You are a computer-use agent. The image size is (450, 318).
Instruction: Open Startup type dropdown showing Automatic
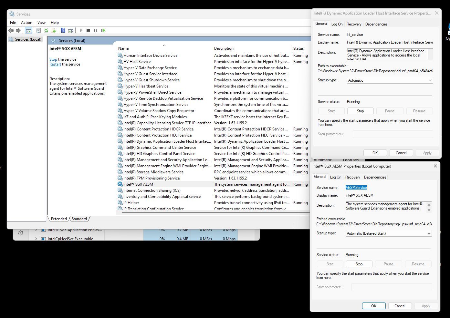(390, 80)
